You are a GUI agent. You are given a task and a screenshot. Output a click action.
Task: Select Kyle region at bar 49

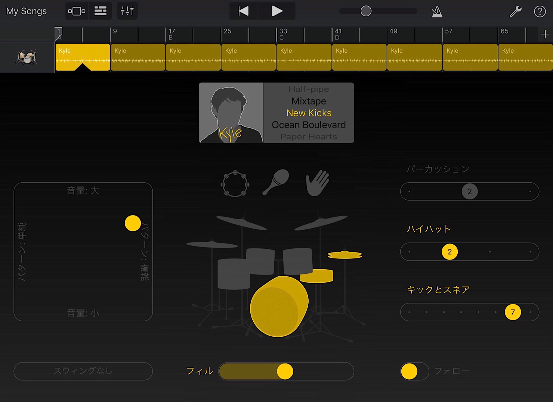(x=415, y=57)
